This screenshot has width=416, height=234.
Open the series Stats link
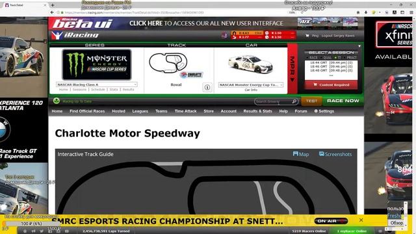pyautogui.click(x=114, y=90)
